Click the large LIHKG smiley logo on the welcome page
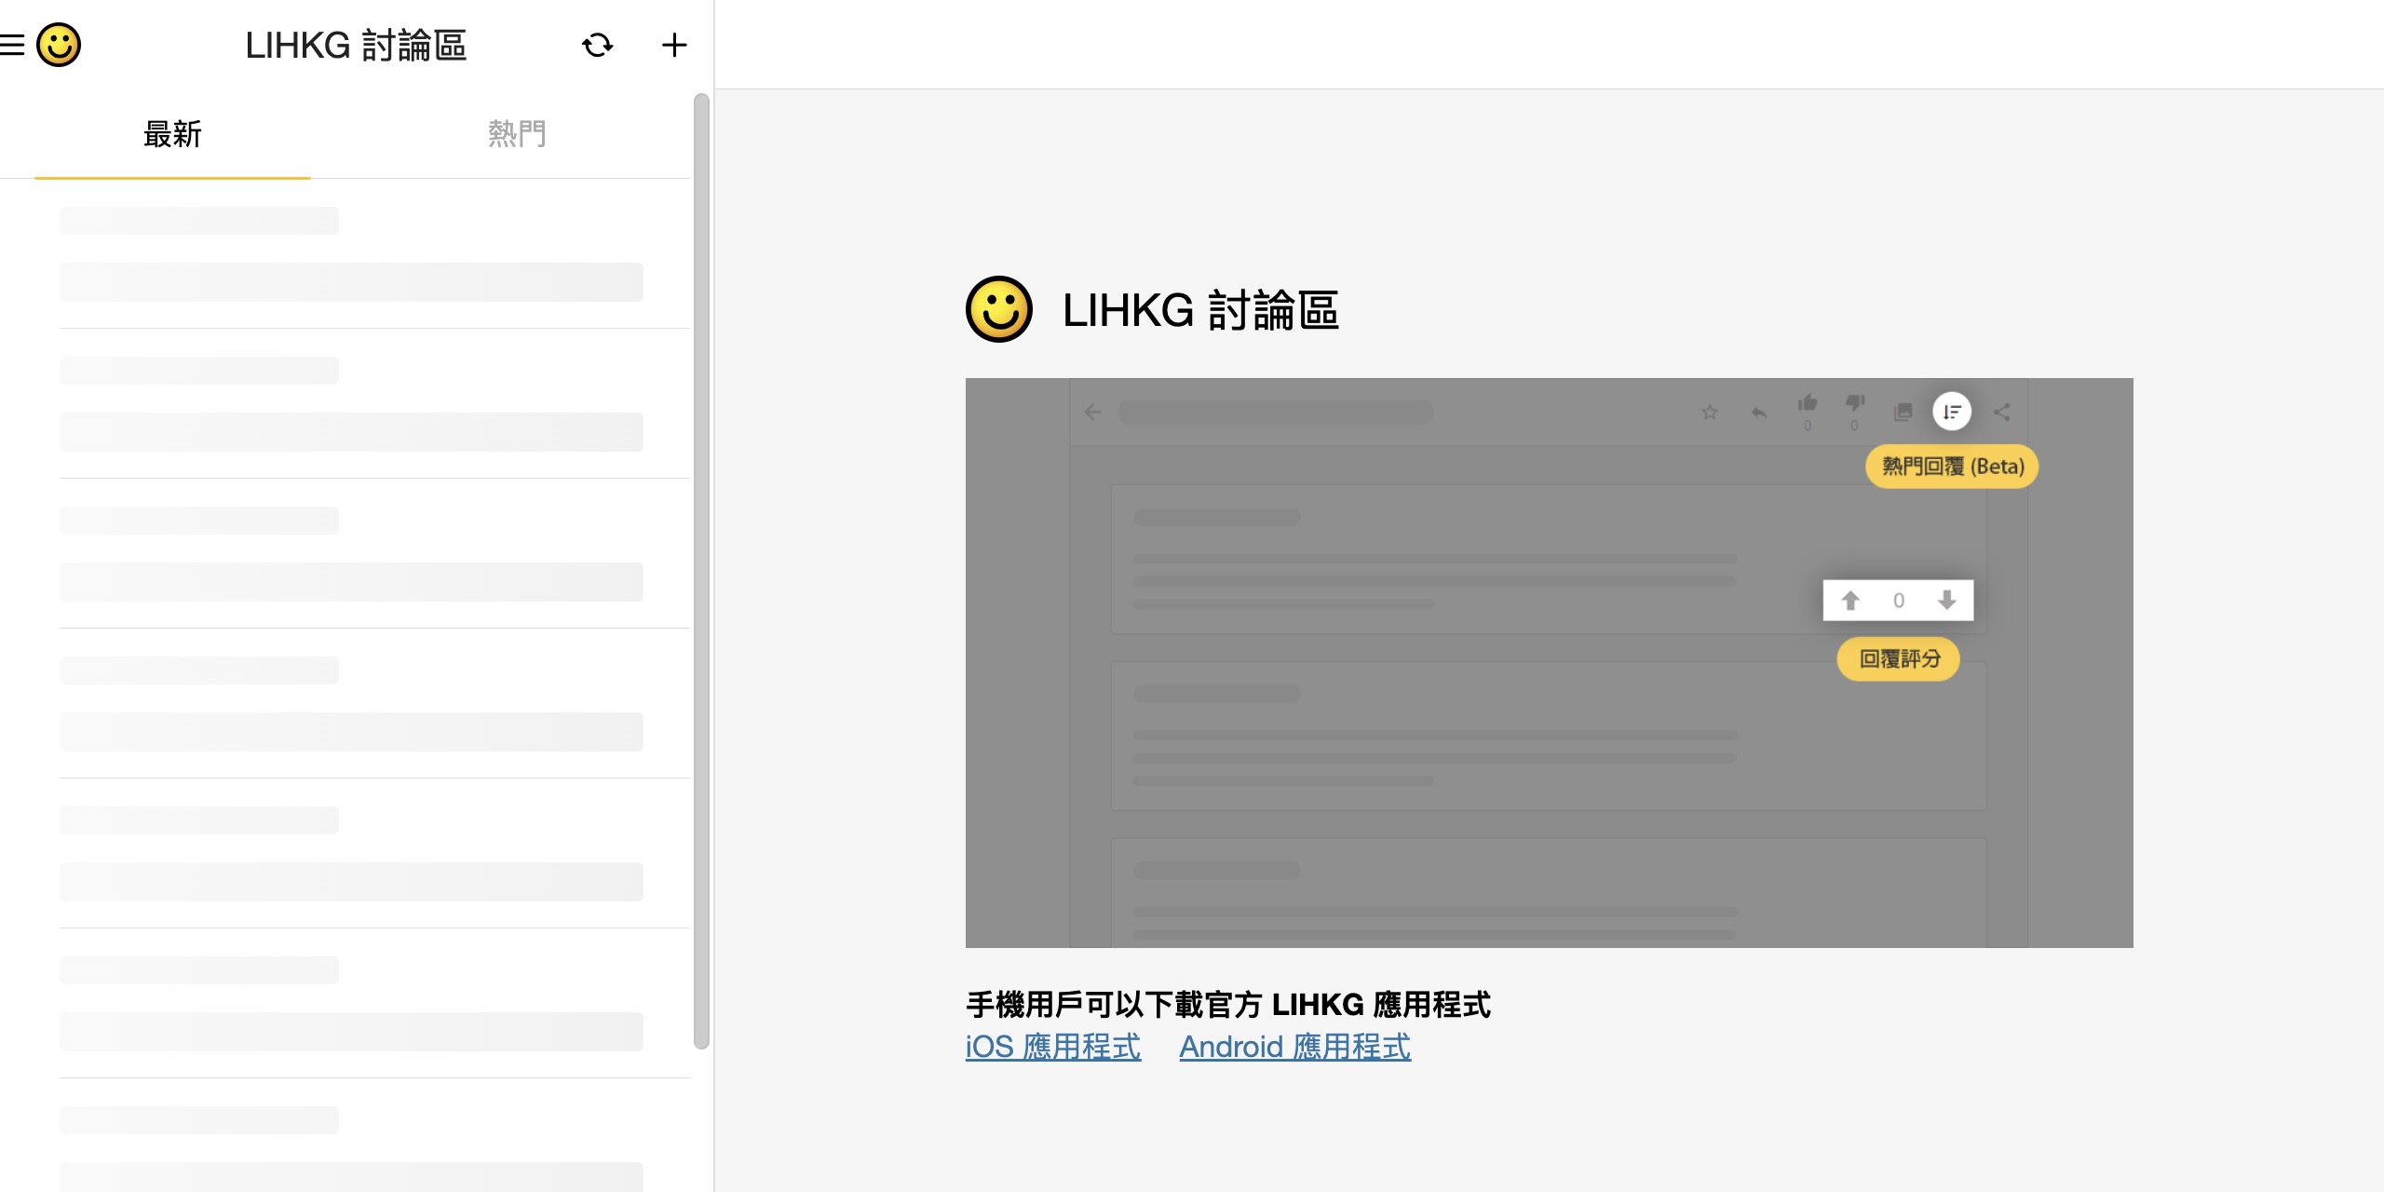 pyautogui.click(x=999, y=309)
